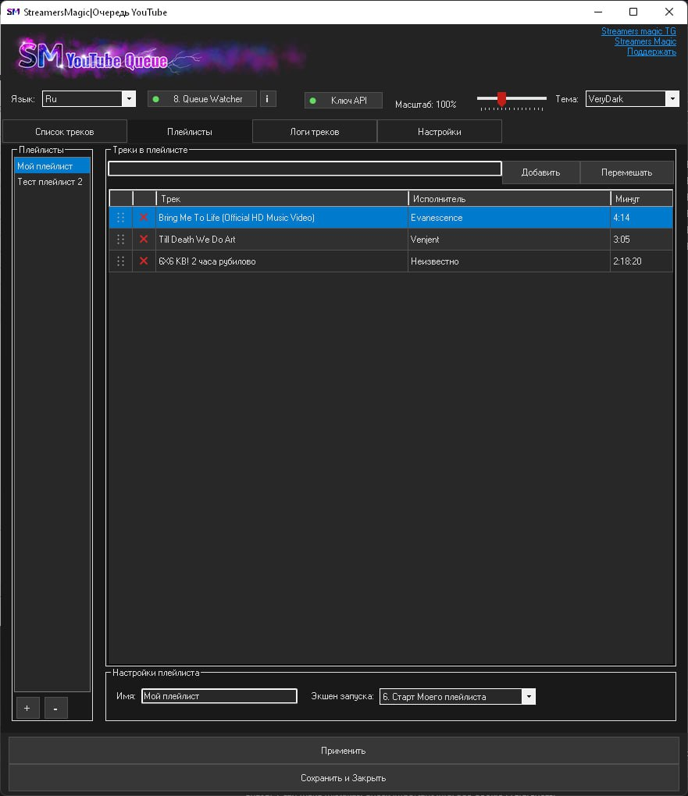Toggle the Ключ API status button
The height and width of the screenshot is (796, 688).
tap(344, 101)
